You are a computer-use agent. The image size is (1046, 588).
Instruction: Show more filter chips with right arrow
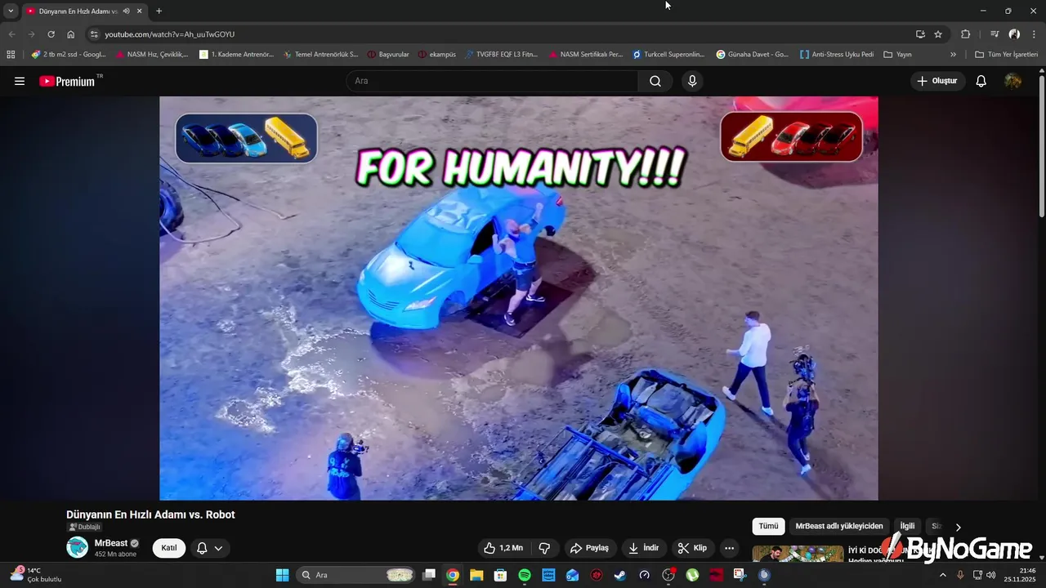click(958, 527)
